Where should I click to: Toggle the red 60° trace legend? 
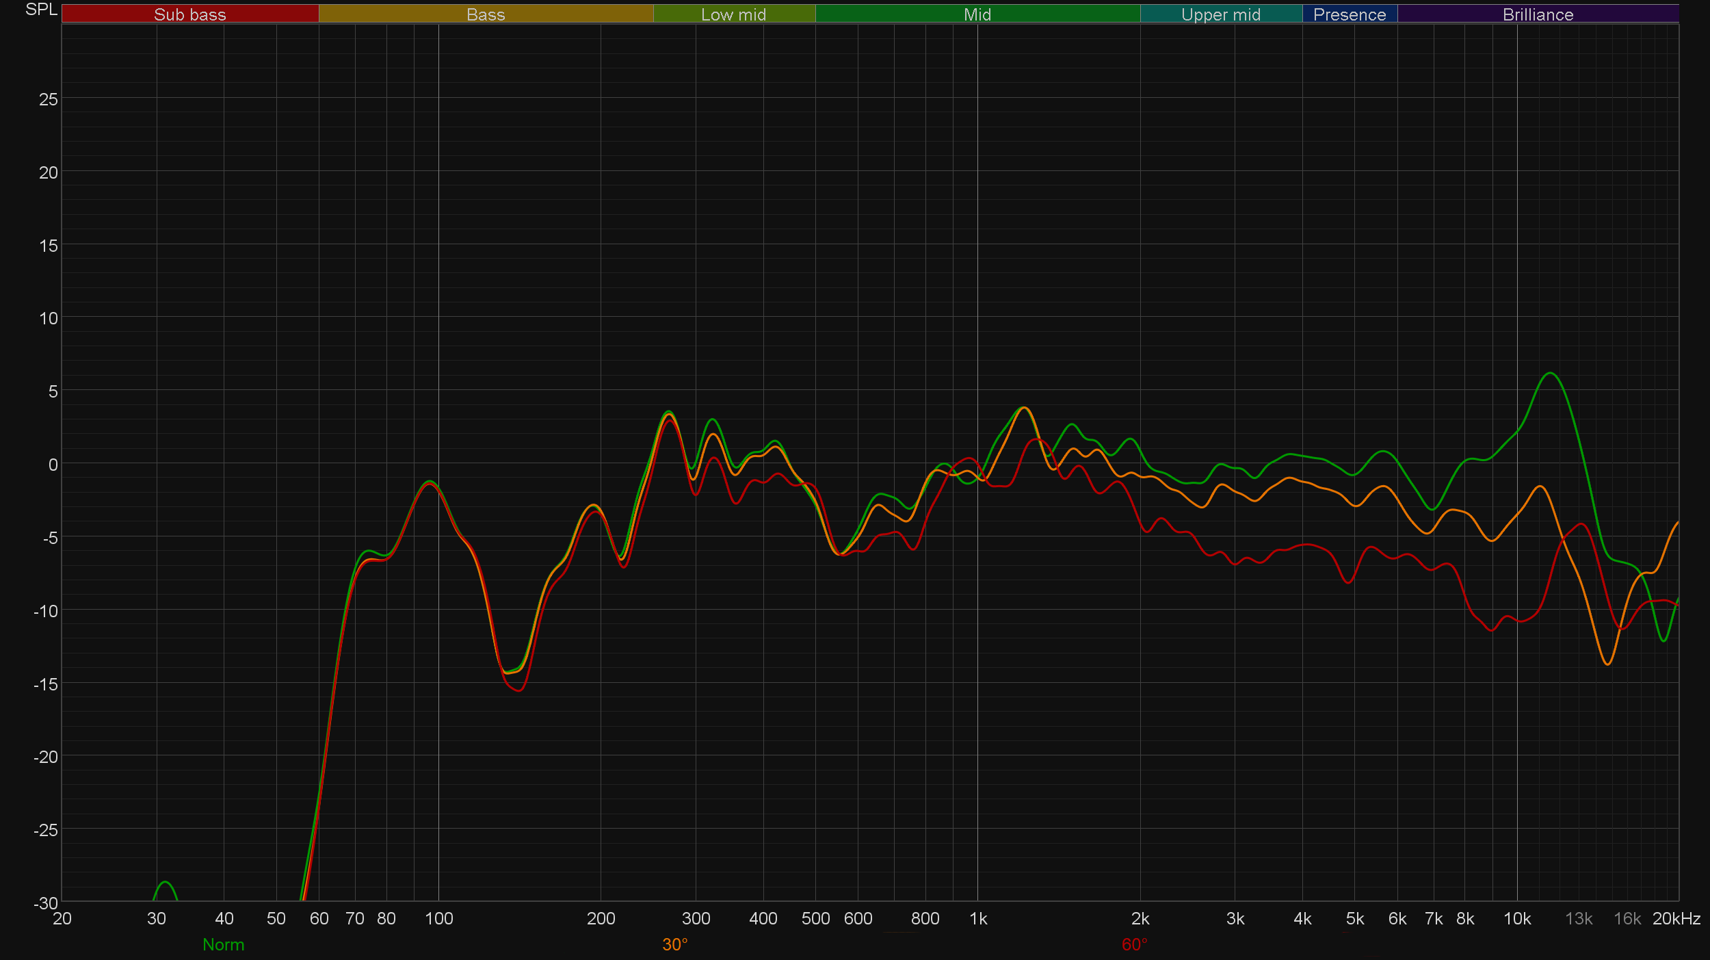pos(1134,944)
